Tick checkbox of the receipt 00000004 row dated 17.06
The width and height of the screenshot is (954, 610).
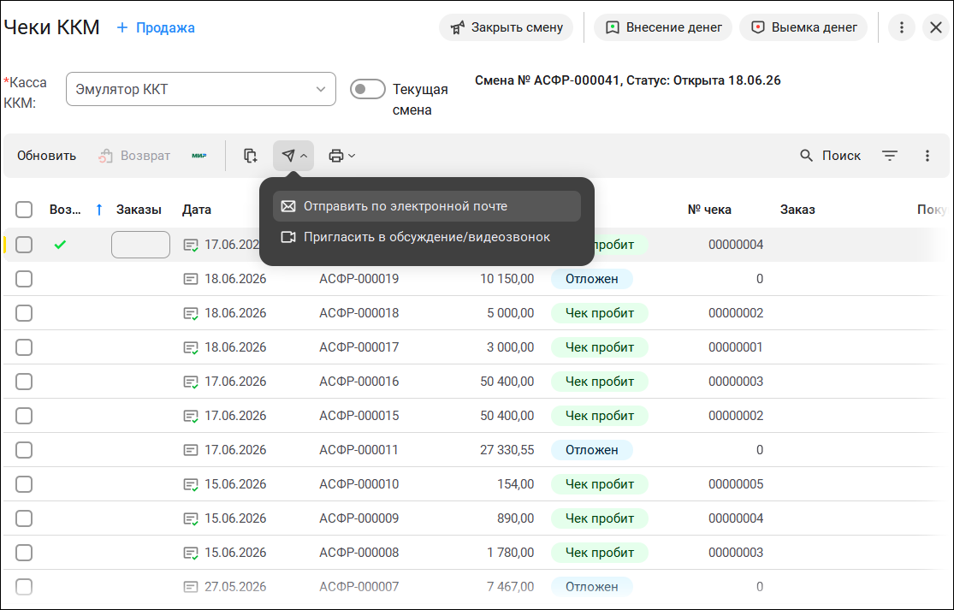[24, 245]
